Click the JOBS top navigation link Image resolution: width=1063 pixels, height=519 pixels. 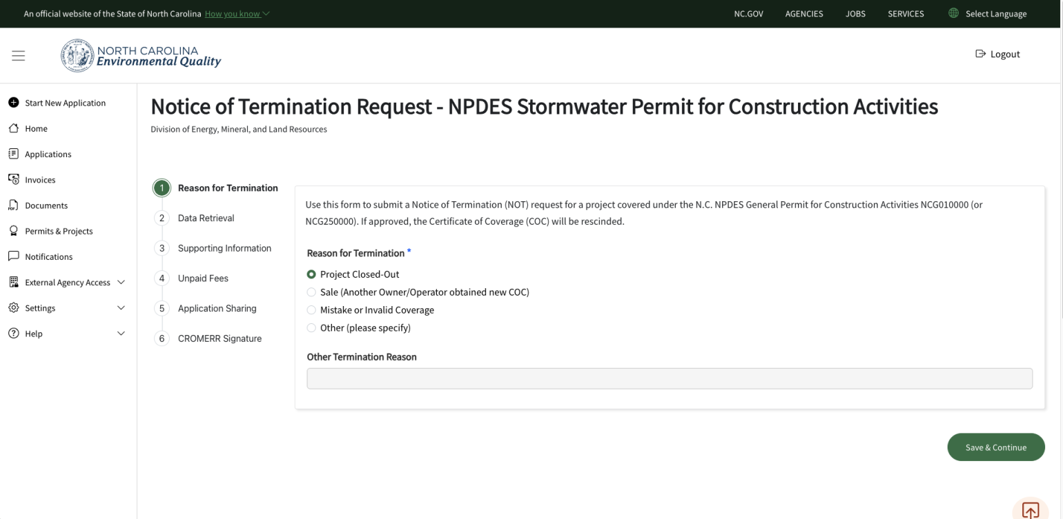click(x=855, y=13)
